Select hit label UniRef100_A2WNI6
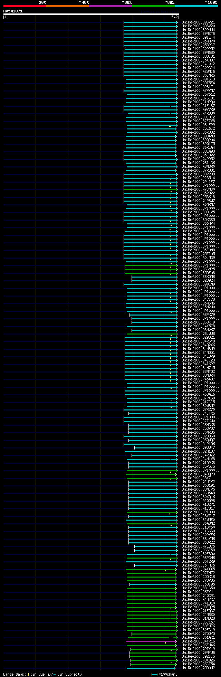Viewport: 221px width, 677px height. coord(198,71)
